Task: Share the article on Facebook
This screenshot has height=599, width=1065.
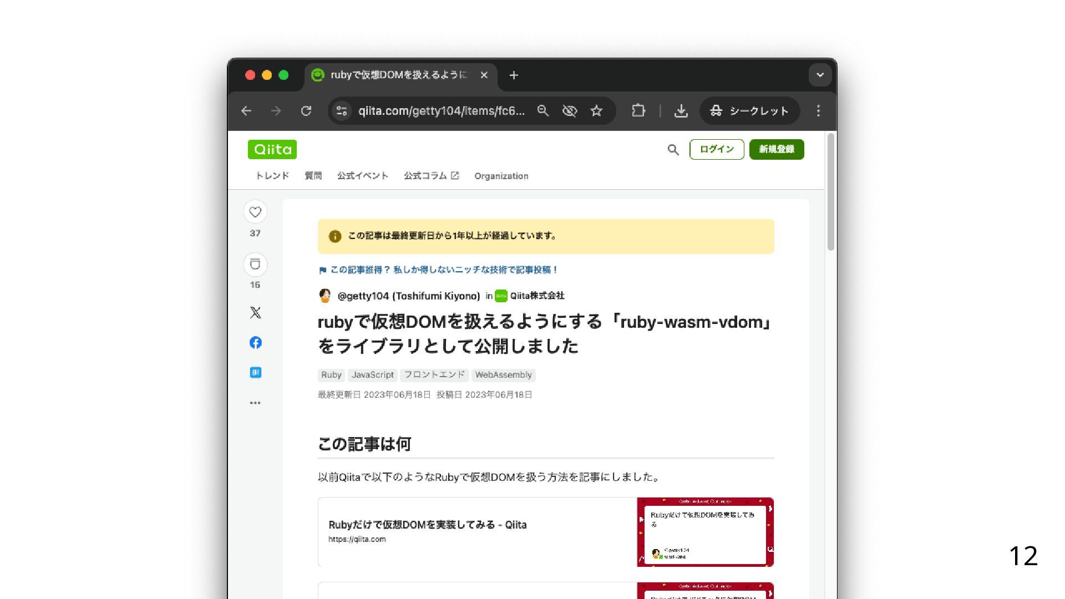Action: (255, 343)
